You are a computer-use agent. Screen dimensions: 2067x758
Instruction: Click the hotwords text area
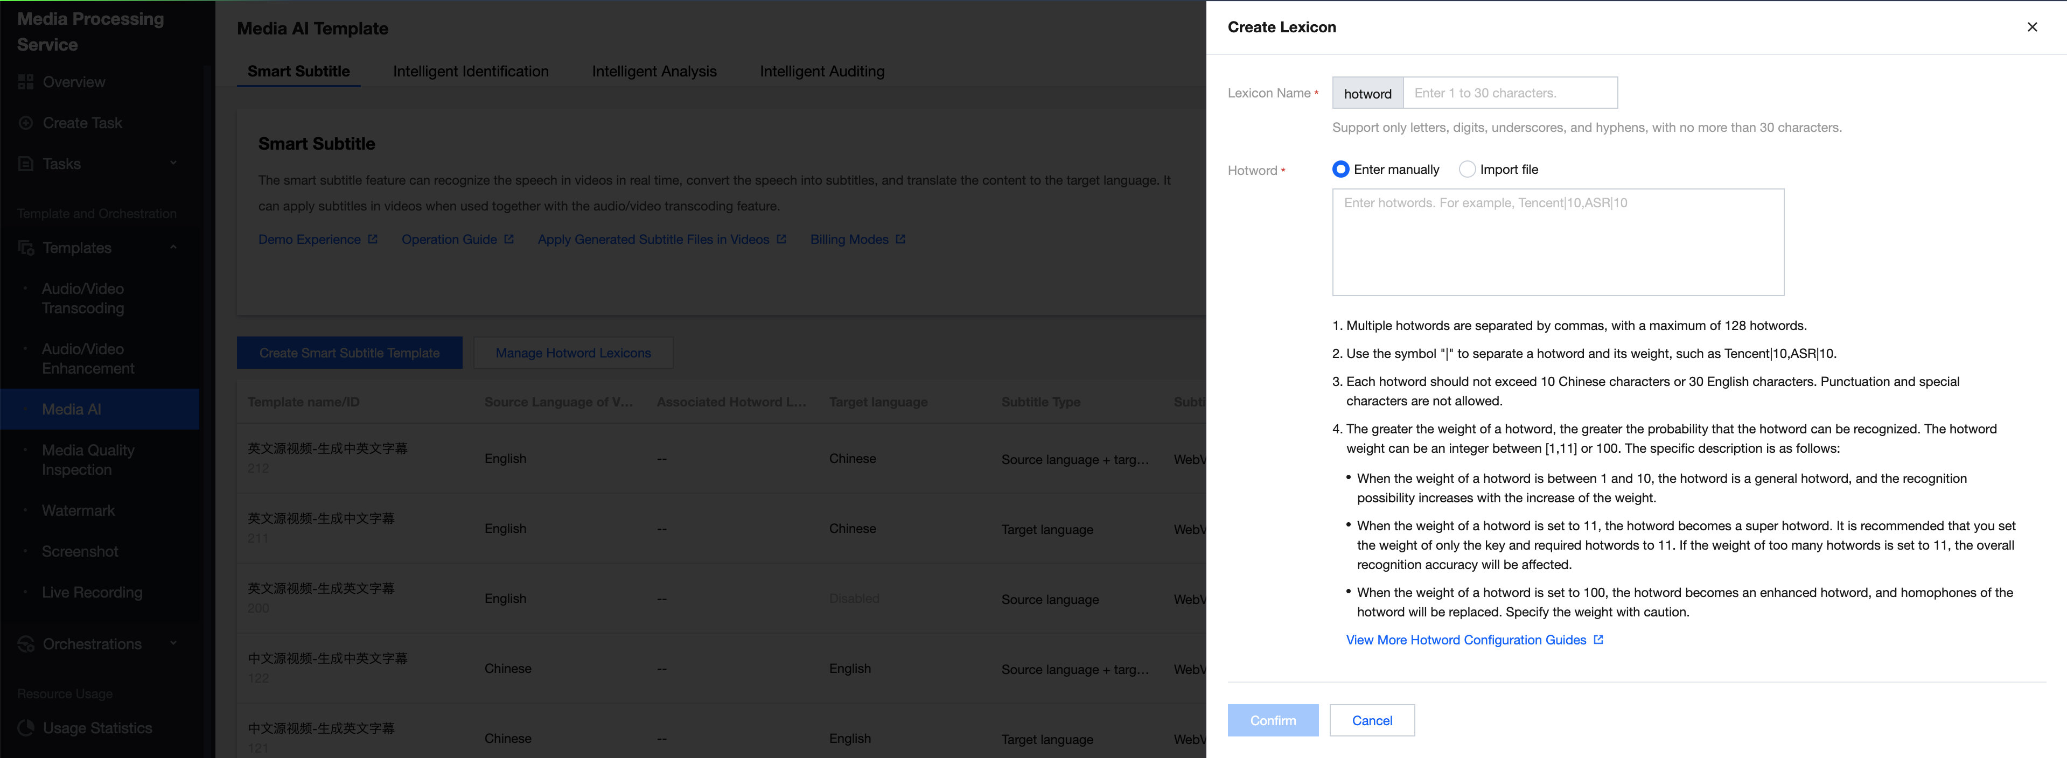(1558, 242)
